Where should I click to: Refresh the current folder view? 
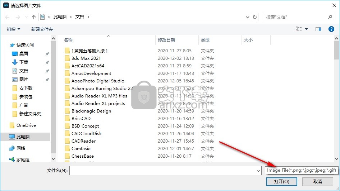click(255, 17)
